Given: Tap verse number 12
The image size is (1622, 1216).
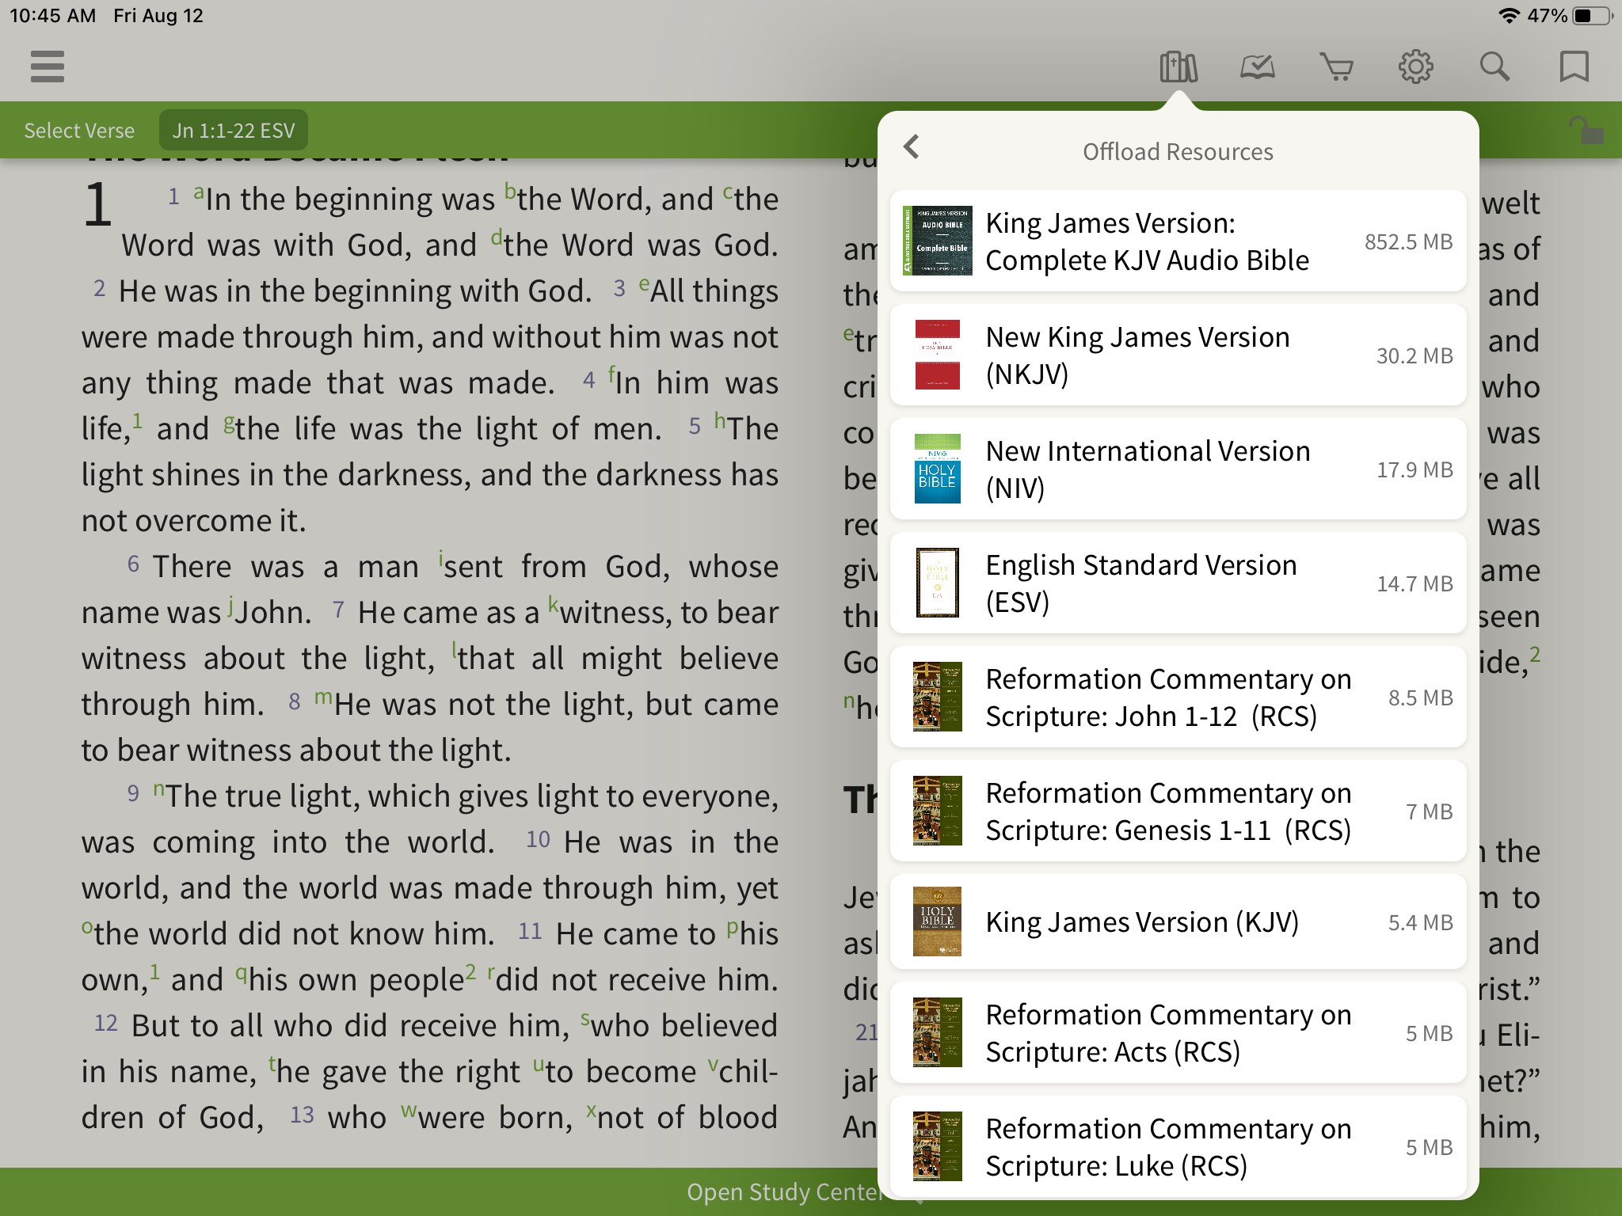Looking at the screenshot, I should tap(105, 1024).
